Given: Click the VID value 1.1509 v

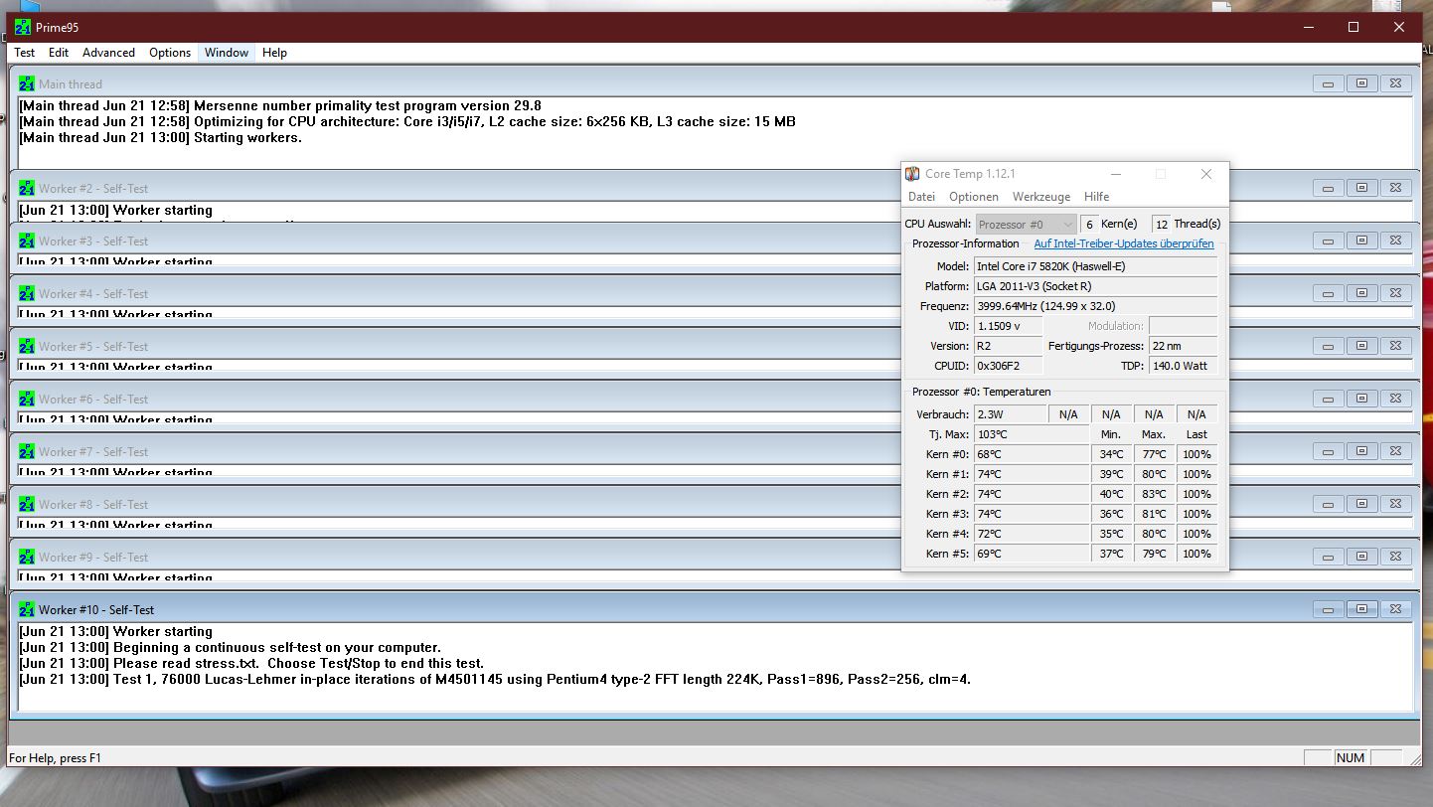Looking at the screenshot, I should [1009, 326].
